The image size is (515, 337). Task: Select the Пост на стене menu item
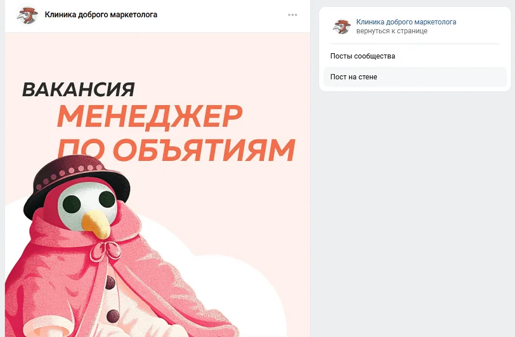click(x=415, y=77)
